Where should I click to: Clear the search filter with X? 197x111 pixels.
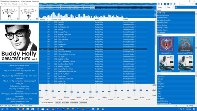click(x=195, y=7)
